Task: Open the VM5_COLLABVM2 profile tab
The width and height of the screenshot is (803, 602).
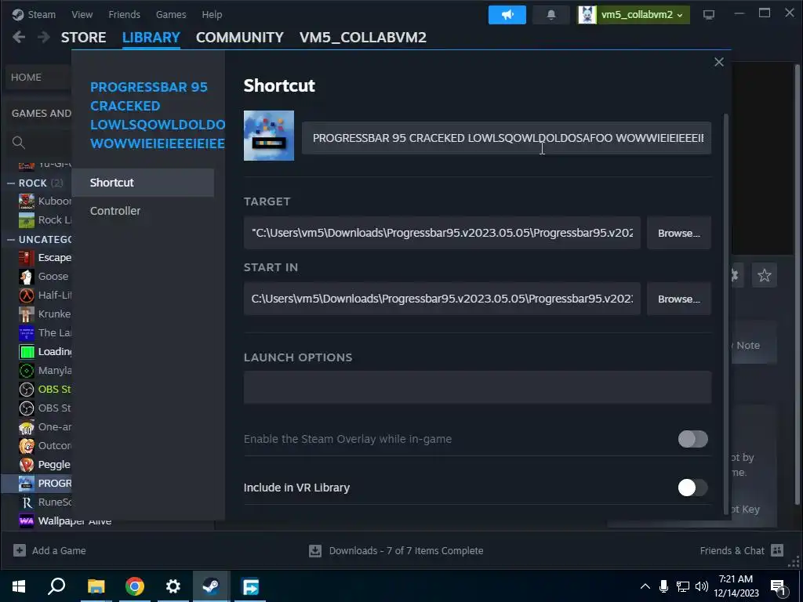Action: click(363, 38)
